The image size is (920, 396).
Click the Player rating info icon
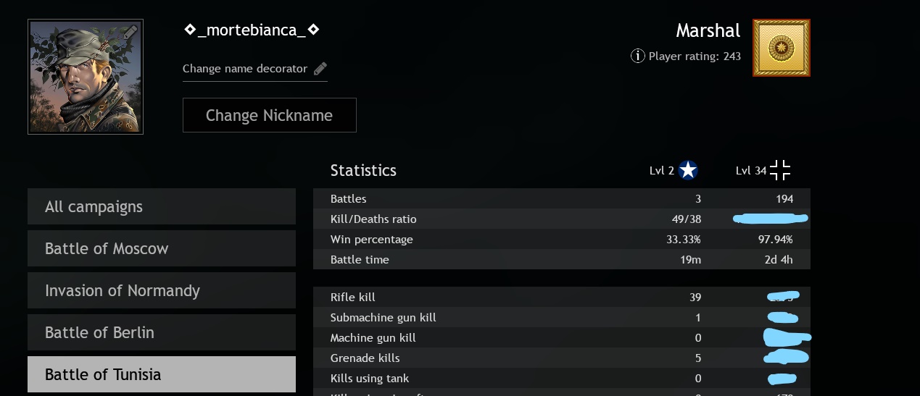[638, 56]
